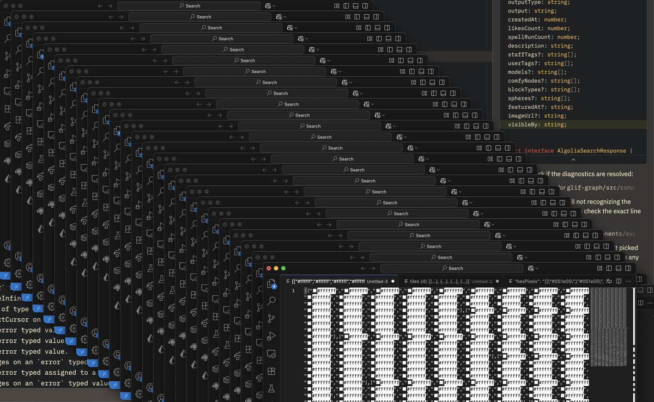Click the front window's Search command box

coord(452,268)
